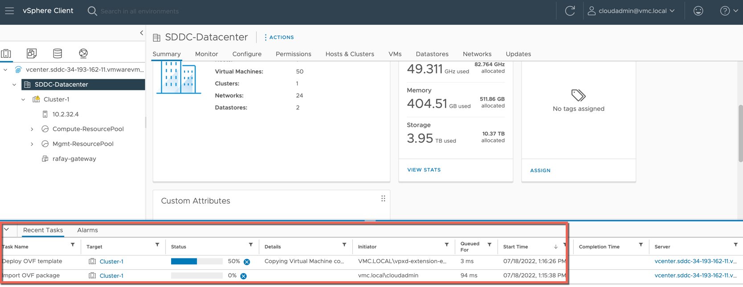Filter the Completion Time column
743x287 pixels.
pos(641,245)
